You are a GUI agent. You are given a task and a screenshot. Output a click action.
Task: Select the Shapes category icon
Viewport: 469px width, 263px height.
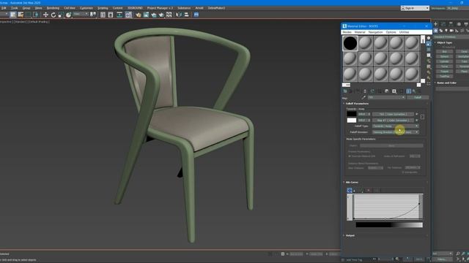(441, 31)
